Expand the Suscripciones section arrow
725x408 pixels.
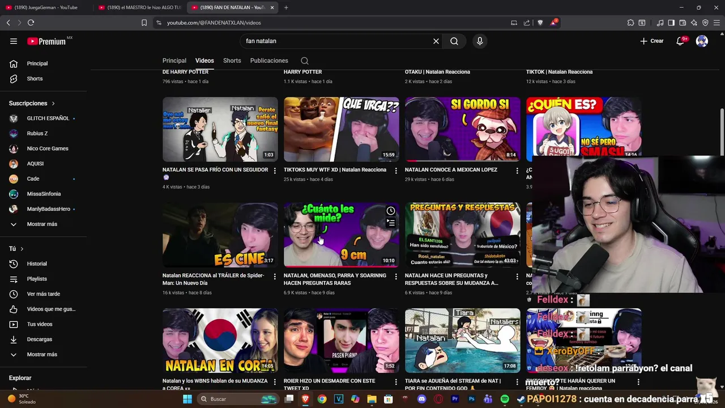pos(53,104)
